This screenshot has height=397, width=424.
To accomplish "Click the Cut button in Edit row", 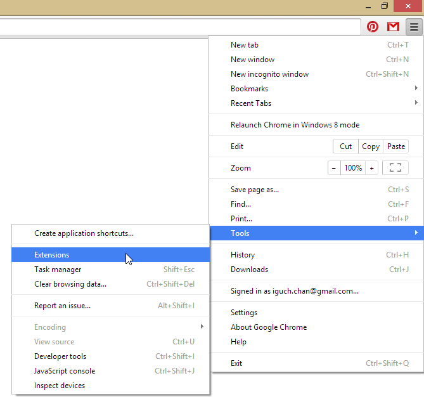I will coord(345,146).
